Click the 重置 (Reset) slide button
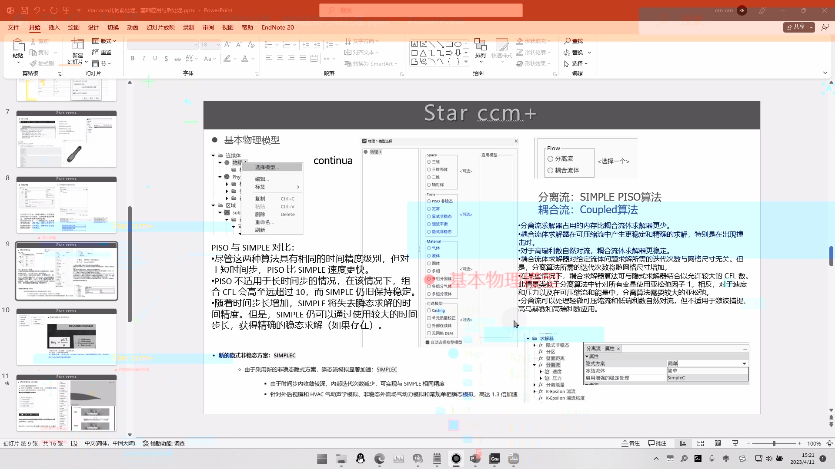This screenshot has height=469, width=835. coord(102,52)
